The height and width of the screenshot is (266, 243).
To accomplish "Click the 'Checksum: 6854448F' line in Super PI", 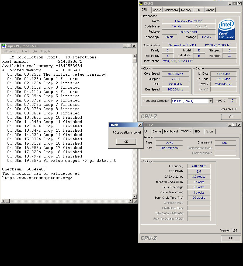I will tap(24, 169).
